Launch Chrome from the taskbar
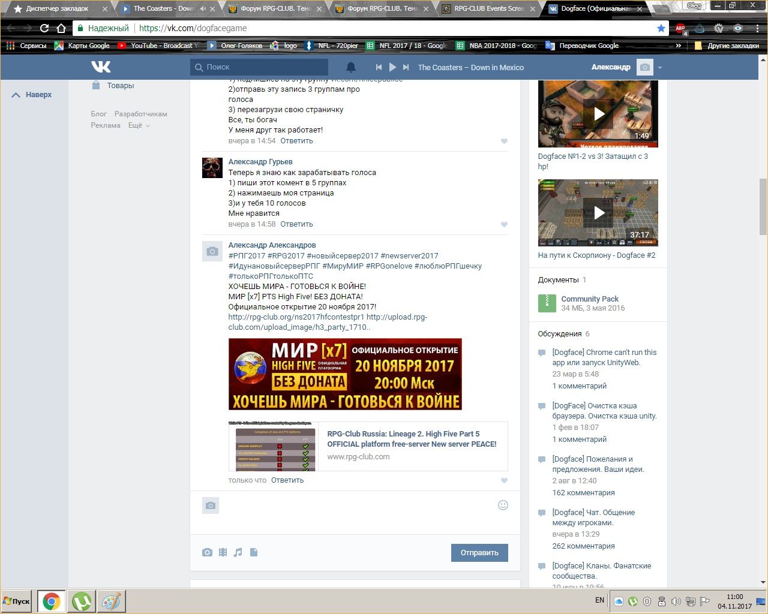The width and height of the screenshot is (768, 614). click(51, 601)
